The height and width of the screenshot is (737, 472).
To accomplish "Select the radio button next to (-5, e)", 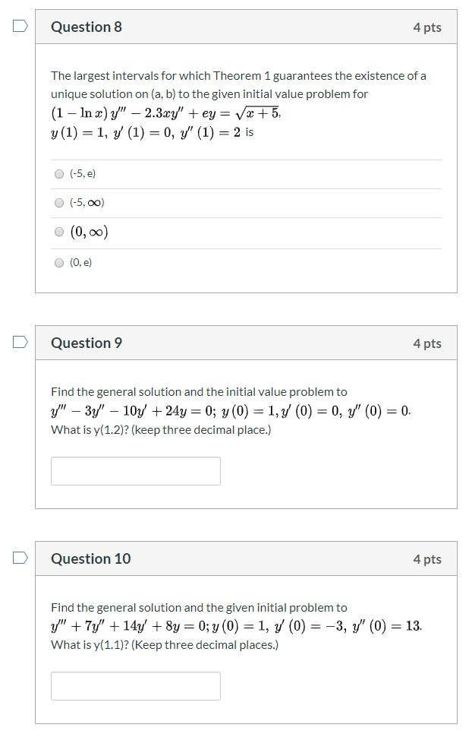I will (x=58, y=173).
